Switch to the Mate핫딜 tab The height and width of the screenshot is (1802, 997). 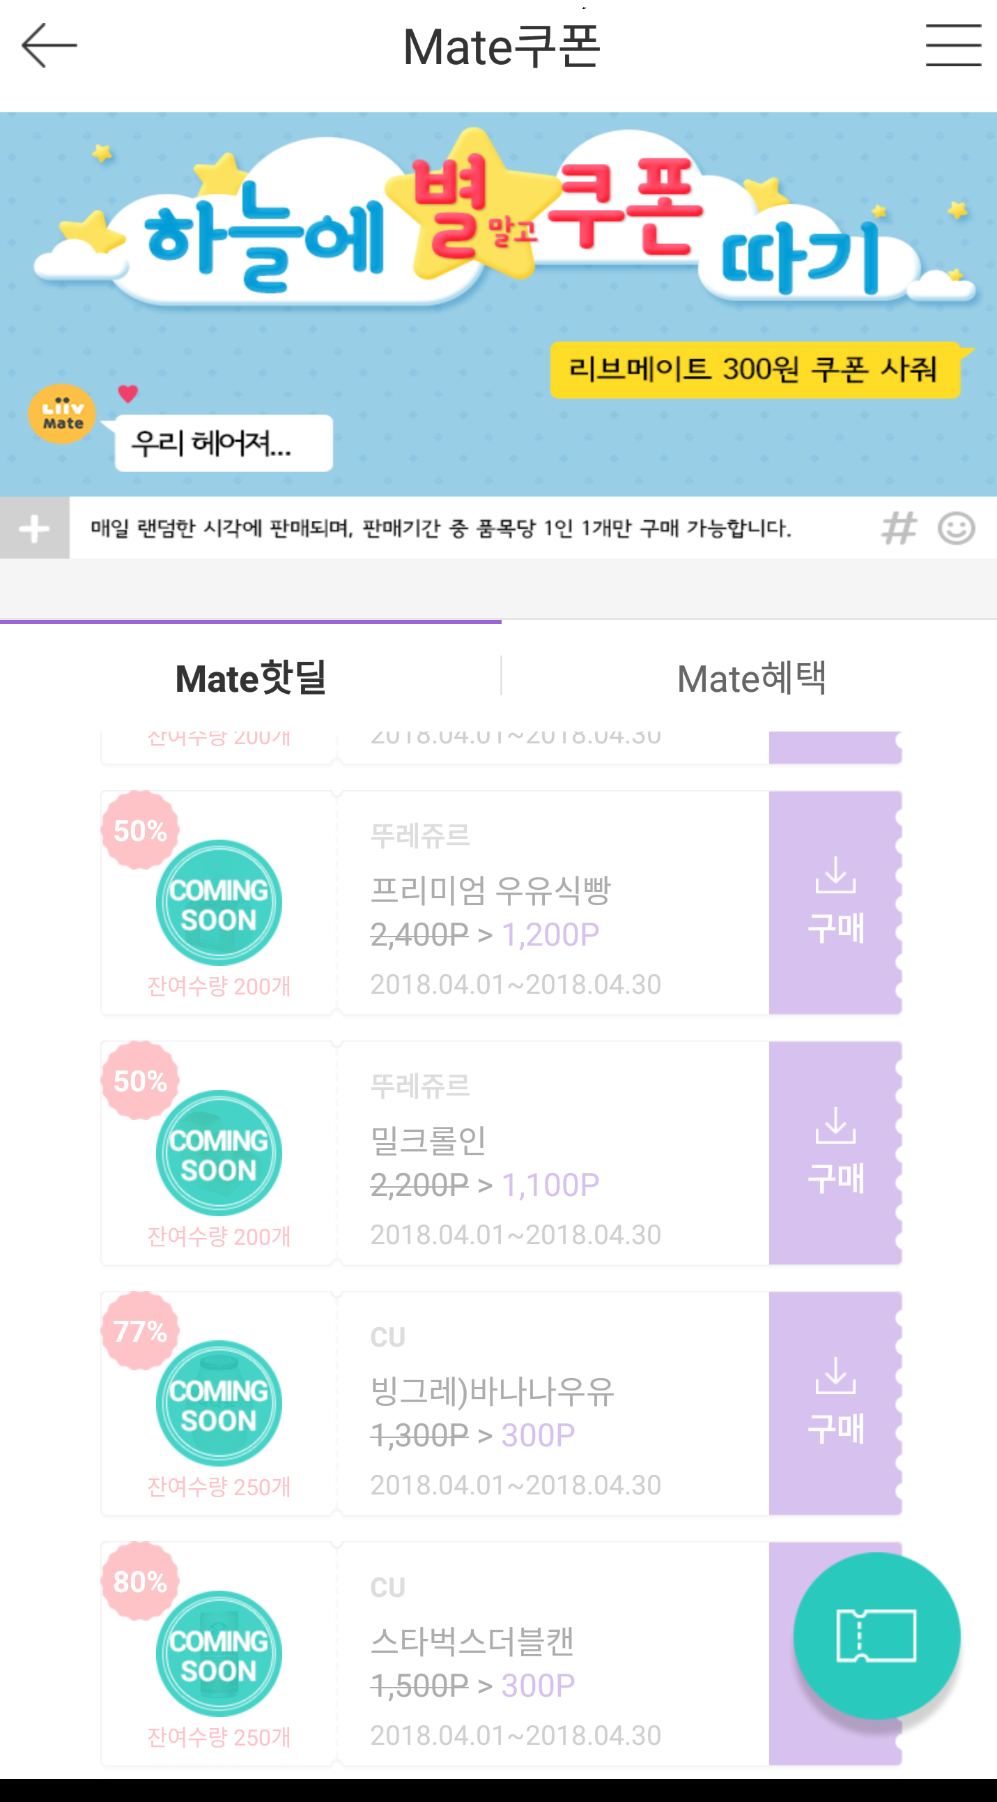[x=251, y=678]
